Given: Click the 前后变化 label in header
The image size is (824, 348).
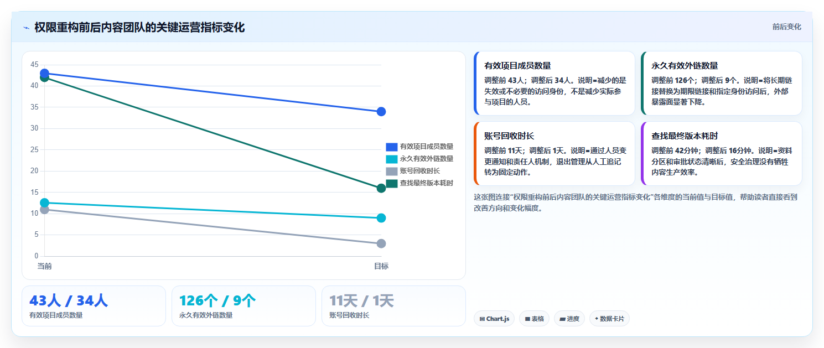Looking at the screenshot, I should coord(786,27).
